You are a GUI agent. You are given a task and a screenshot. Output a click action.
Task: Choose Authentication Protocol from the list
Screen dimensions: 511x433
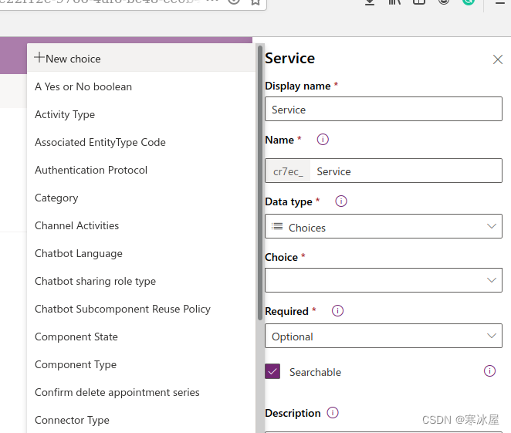(91, 170)
